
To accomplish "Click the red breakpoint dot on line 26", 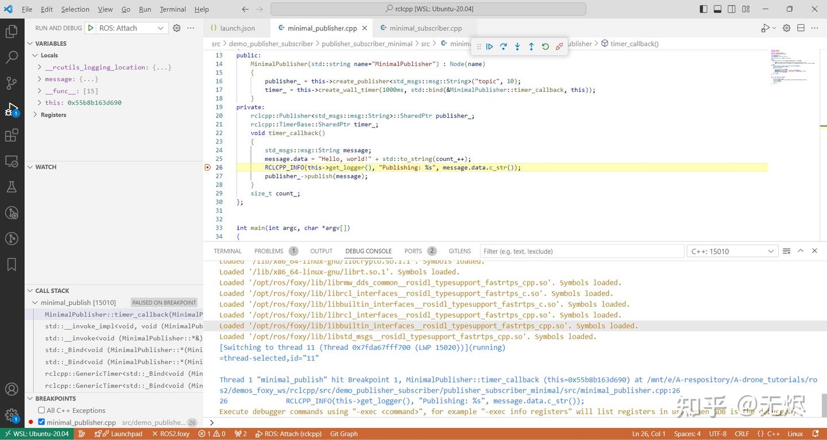I will [207, 167].
